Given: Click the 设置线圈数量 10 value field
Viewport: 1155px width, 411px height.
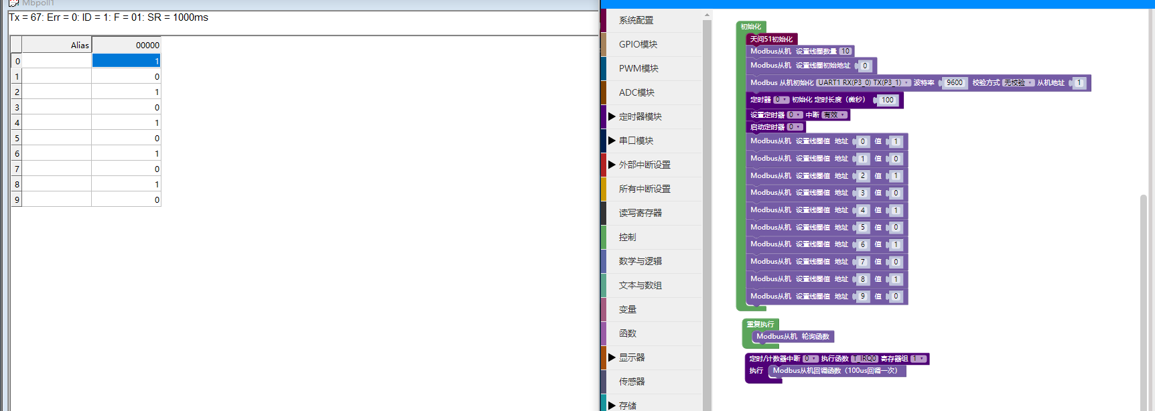Looking at the screenshot, I should (845, 52).
